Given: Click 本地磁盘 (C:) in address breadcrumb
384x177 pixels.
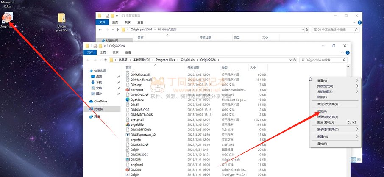Looking at the screenshot, I should pos(141,60).
